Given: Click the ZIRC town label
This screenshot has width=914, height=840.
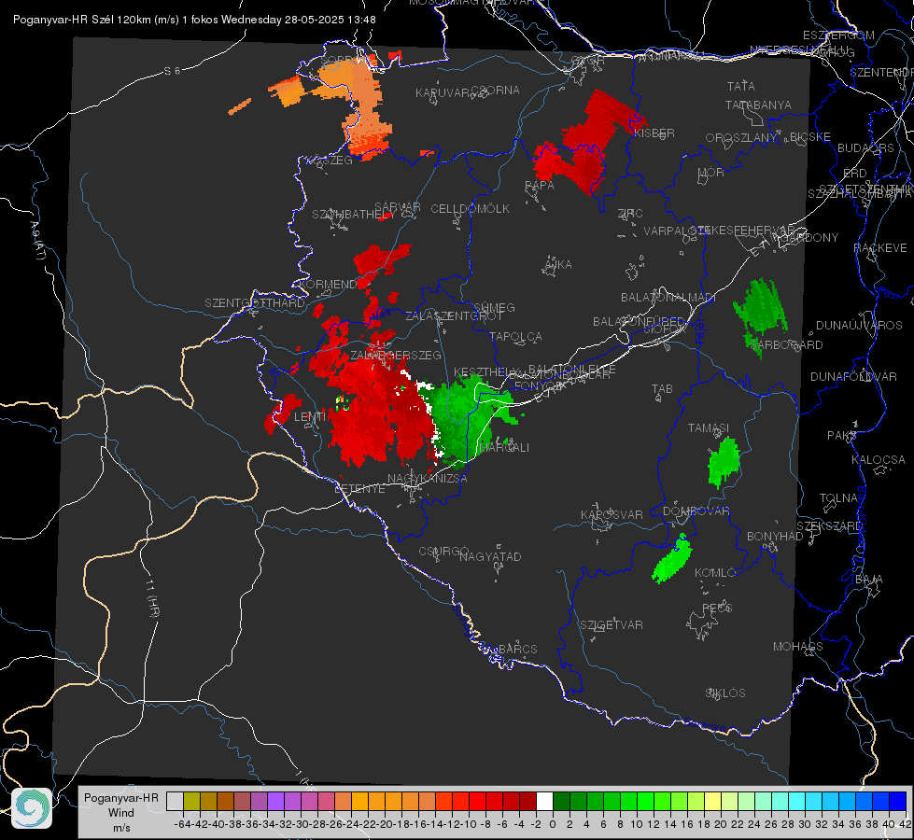Looking at the screenshot, I should pos(630,214).
